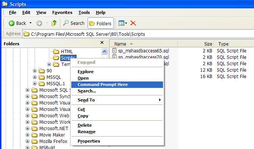254x149 pixels.
Task: Expand the Microsoft Web folder node
Action: coord(27,116)
